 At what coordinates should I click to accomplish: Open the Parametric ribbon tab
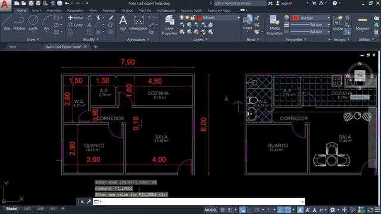pyautogui.click(x=75, y=11)
